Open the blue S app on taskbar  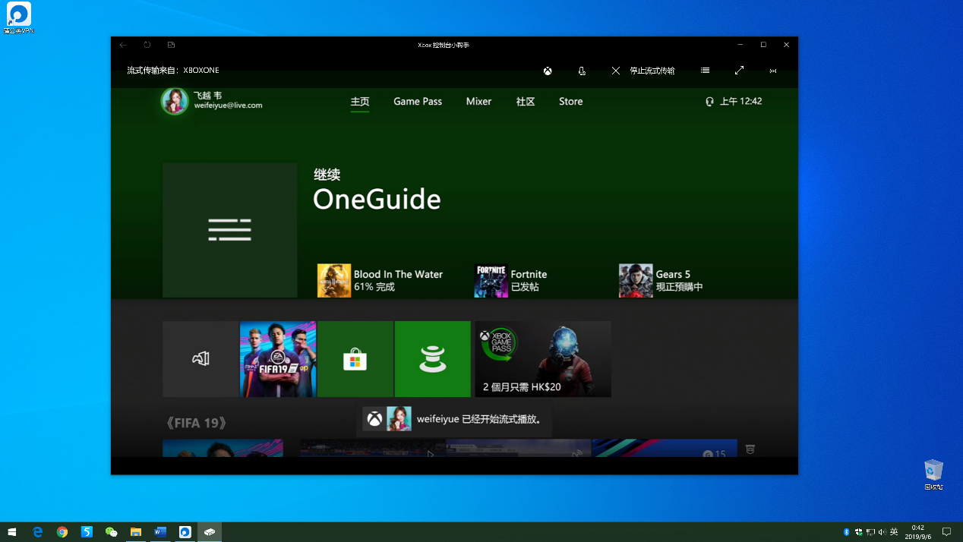click(87, 532)
